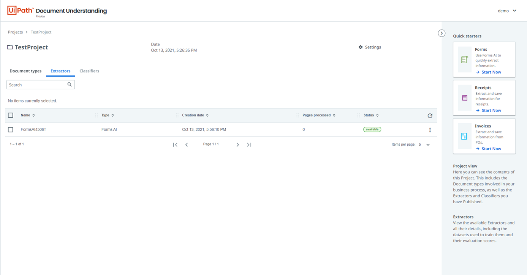Click the Quick starters heading
This screenshot has height=275, width=527.
[x=467, y=36]
